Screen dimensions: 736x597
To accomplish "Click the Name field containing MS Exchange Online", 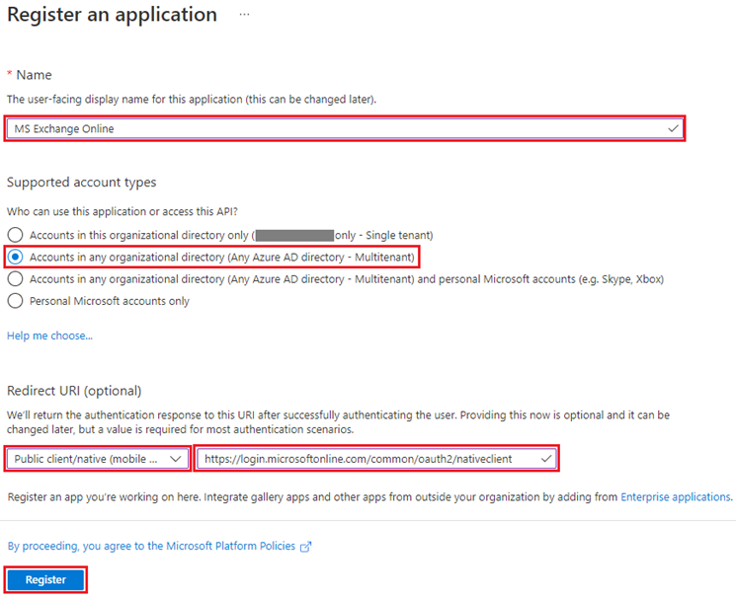I will click(x=336, y=127).
